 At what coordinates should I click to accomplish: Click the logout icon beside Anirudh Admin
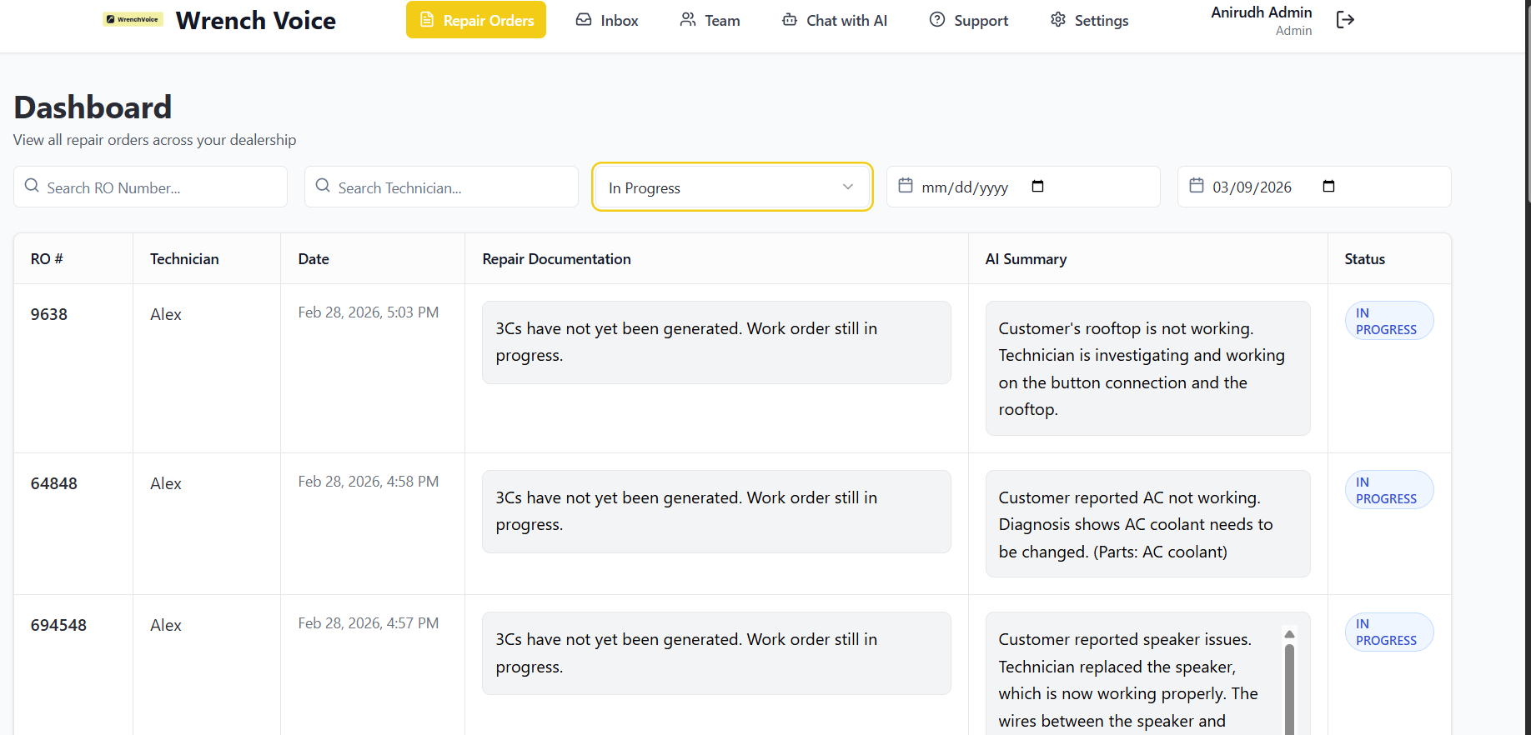coord(1344,20)
